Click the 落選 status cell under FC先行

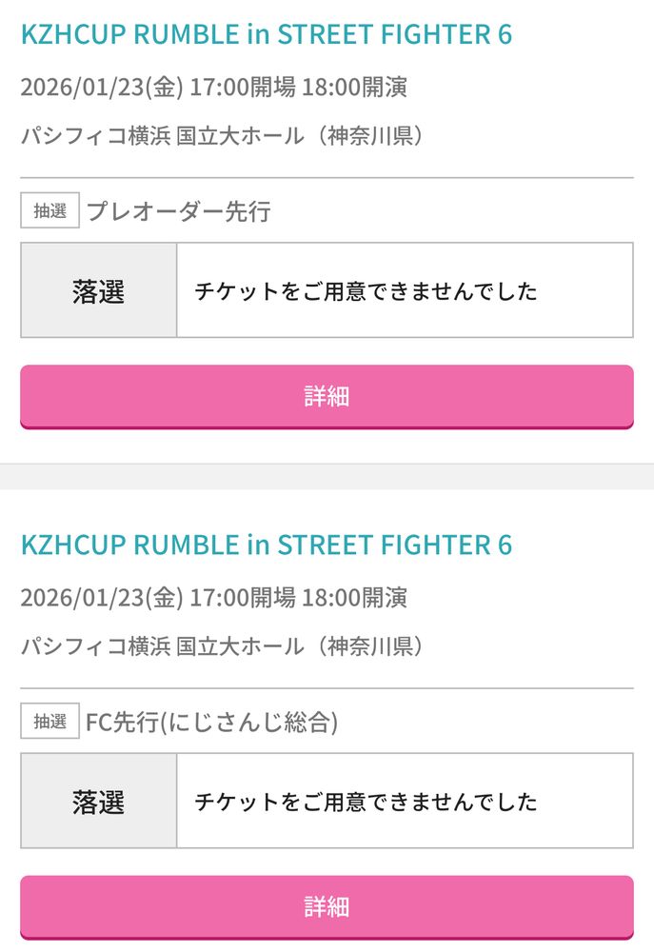[x=98, y=801]
